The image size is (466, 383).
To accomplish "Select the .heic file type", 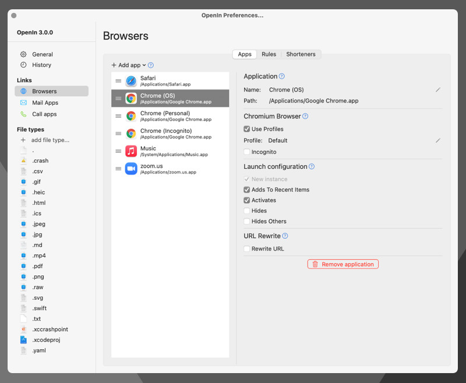I will 38,193.
